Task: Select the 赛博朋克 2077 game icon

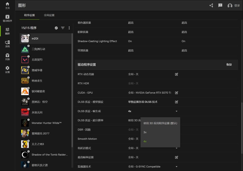Action: (x=25, y=133)
